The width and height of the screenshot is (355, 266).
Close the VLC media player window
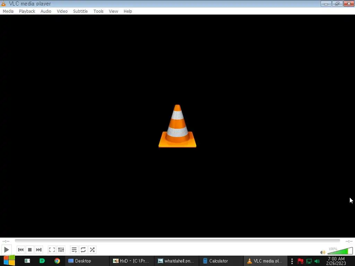[349, 3]
